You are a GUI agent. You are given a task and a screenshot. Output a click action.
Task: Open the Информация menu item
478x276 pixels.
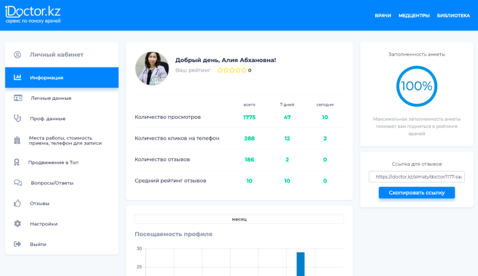62,78
